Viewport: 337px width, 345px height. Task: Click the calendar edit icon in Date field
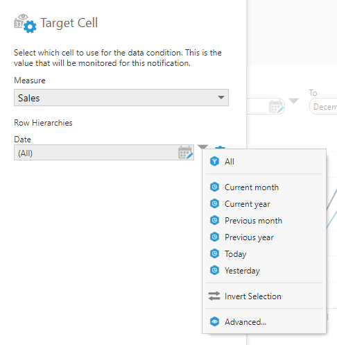click(185, 152)
